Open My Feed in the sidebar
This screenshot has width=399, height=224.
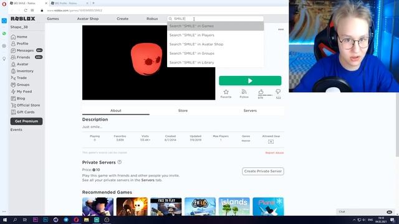tap(21, 91)
